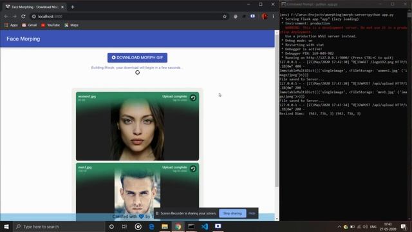
Task: Open a new browser tab
Action: coord(73,7)
